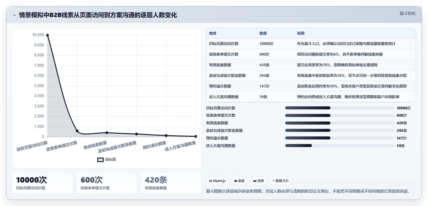Click table cell 600次

pos(264,54)
